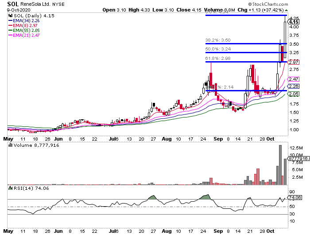Click the 38.2%: 3.50 Fibonacci label

[218, 40]
